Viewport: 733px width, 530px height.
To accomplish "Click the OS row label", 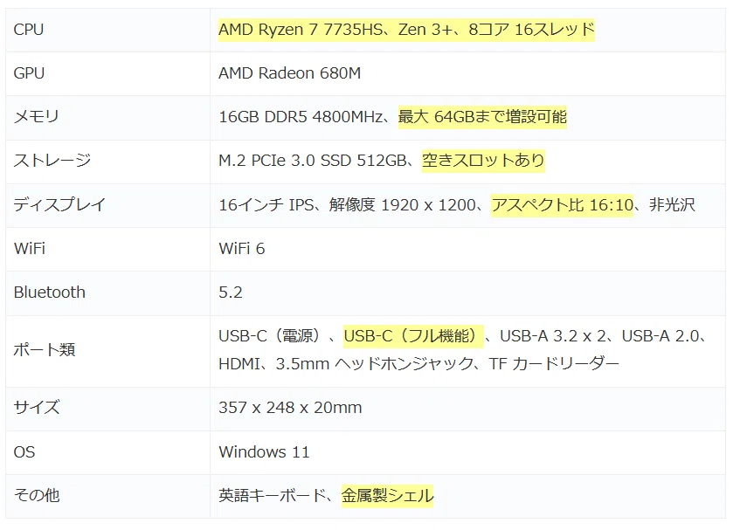I will pyautogui.click(x=24, y=452).
